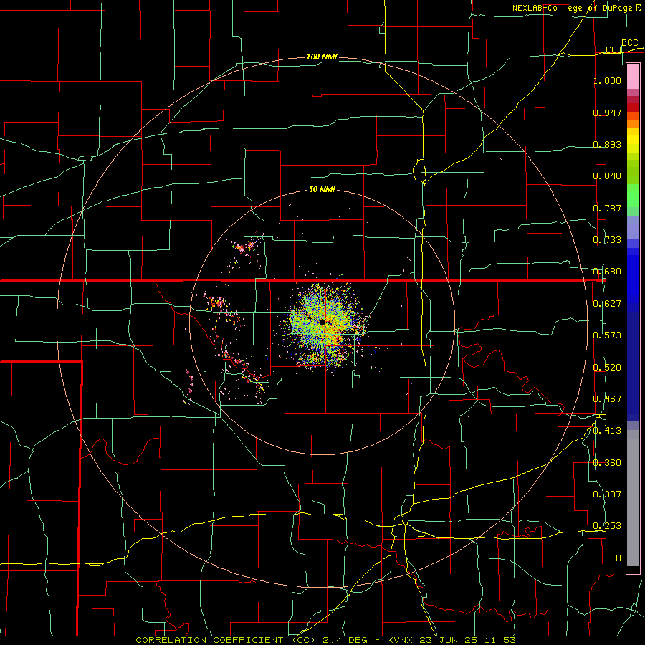
Task: Click the 0.360 scale value
Action: (607, 463)
